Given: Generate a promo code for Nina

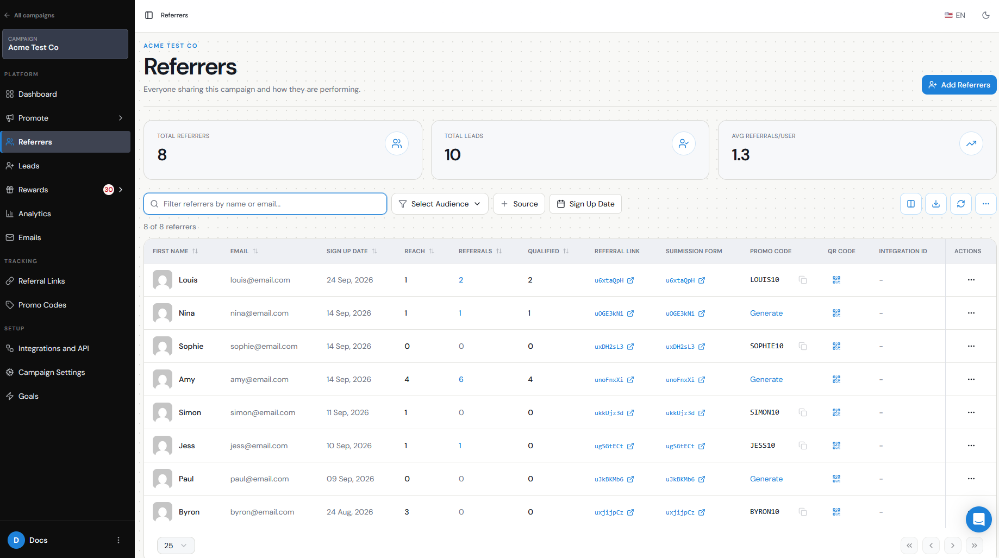Looking at the screenshot, I should pos(766,313).
